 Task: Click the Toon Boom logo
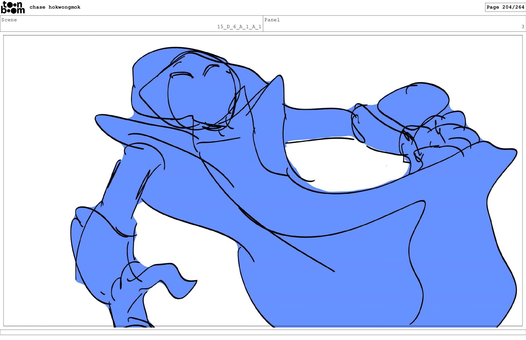pos(13,7)
